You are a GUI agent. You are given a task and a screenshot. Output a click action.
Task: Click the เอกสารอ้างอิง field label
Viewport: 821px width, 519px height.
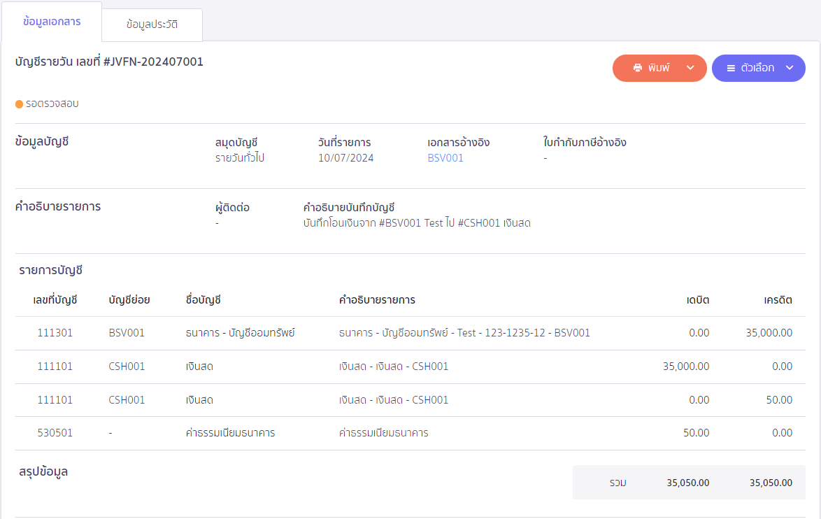[459, 143]
